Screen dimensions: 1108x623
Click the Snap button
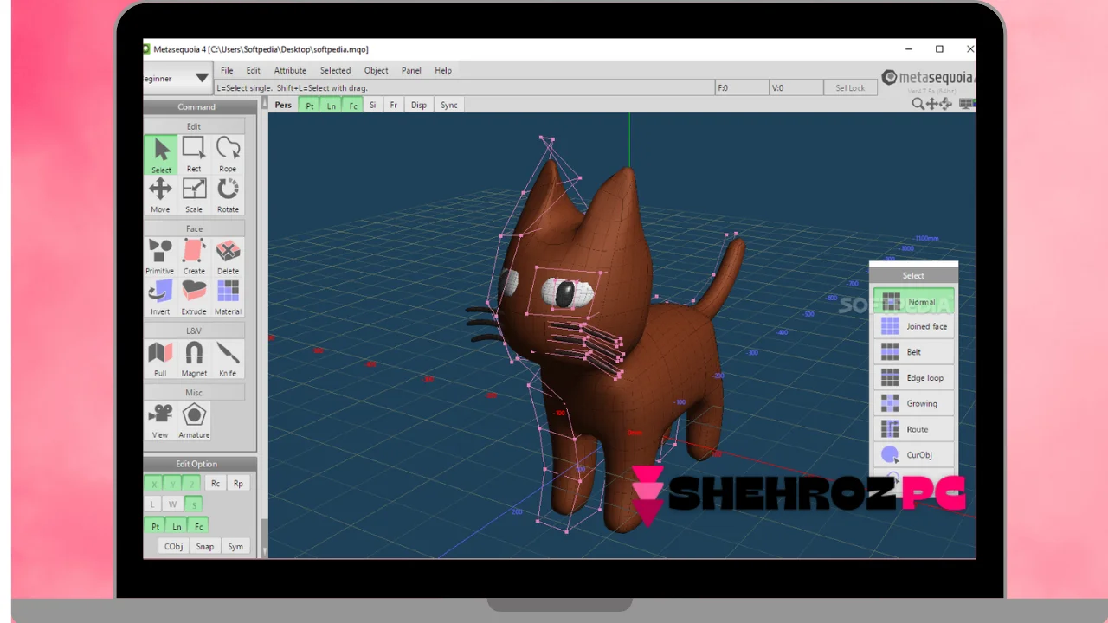tap(204, 546)
